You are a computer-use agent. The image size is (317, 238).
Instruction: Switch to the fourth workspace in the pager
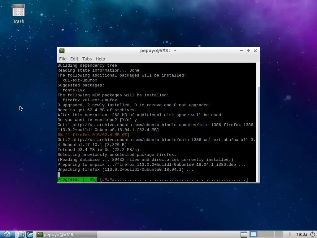(x=278, y=234)
